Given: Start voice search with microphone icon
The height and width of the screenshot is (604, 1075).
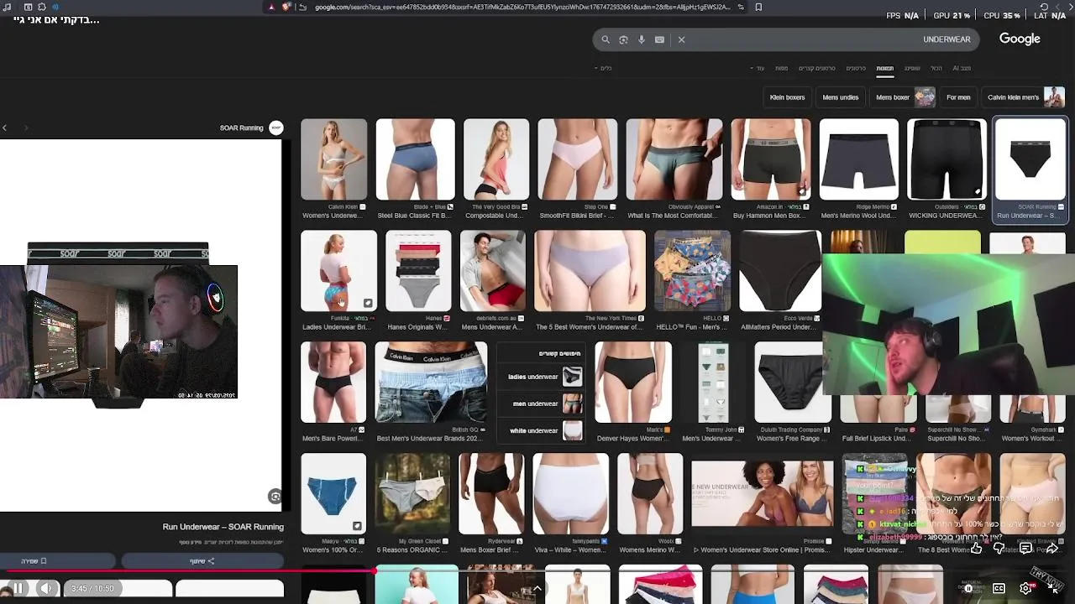Looking at the screenshot, I should 642,39.
